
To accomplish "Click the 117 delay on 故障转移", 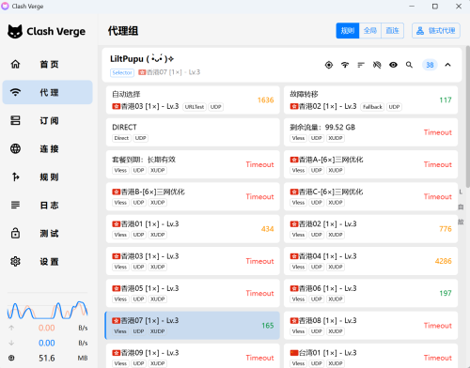I will 446,100.
